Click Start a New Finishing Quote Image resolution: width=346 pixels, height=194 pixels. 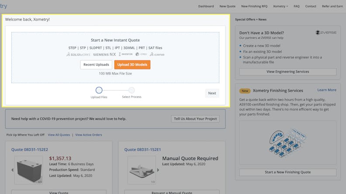pyautogui.click(x=287, y=172)
